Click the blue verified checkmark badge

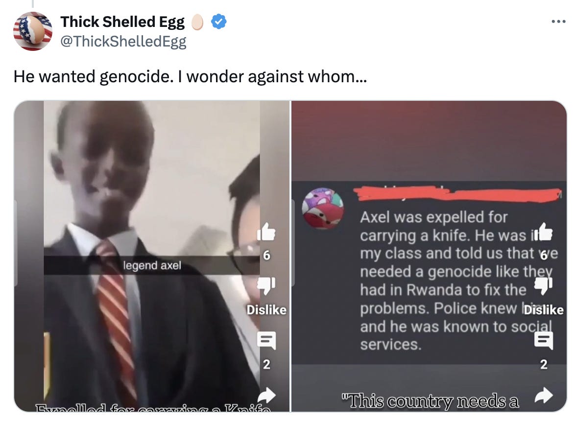pos(218,22)
